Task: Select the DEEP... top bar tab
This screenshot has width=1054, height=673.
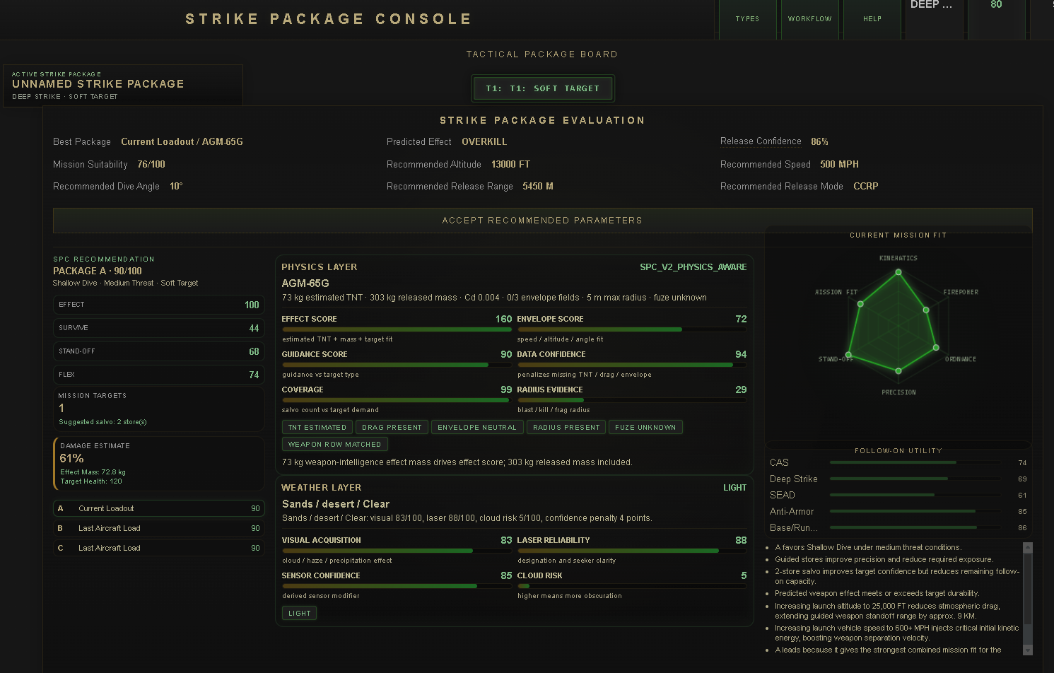Action: click(934, 19)
